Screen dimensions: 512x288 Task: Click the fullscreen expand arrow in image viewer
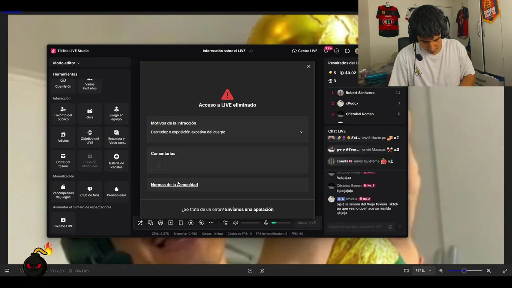click(x=505, y=271)
